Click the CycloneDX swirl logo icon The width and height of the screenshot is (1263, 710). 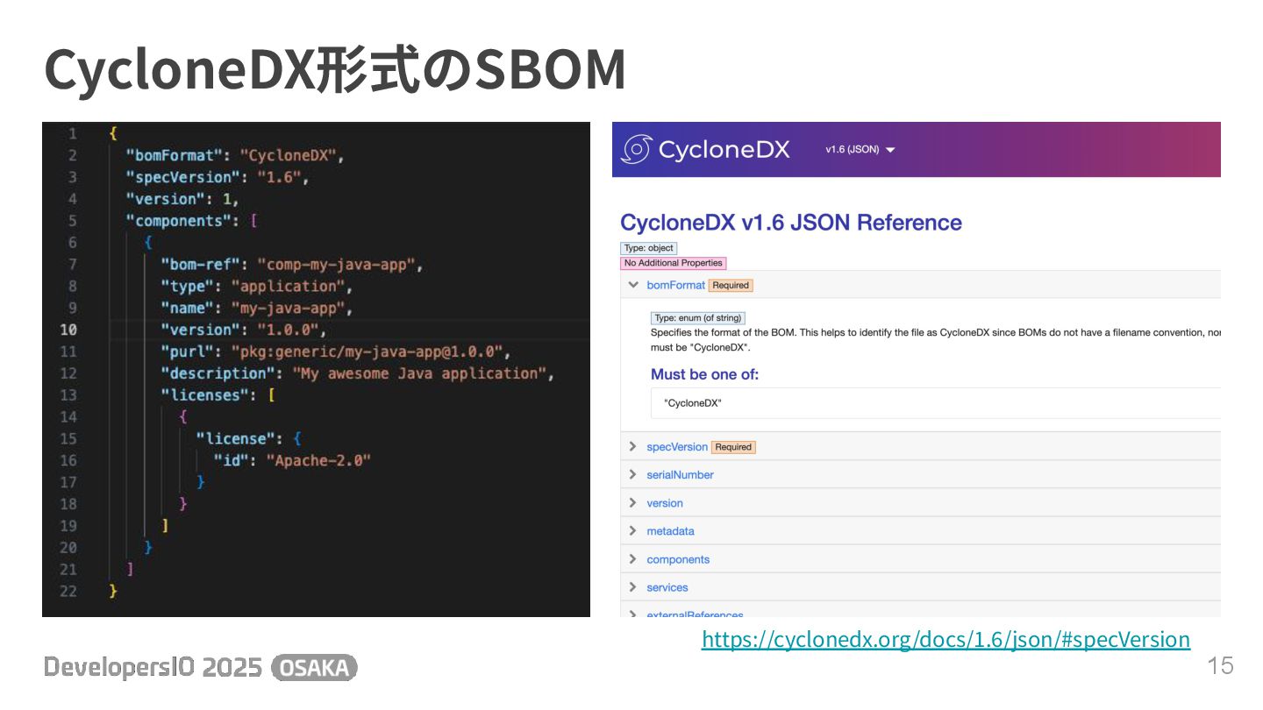636,149
